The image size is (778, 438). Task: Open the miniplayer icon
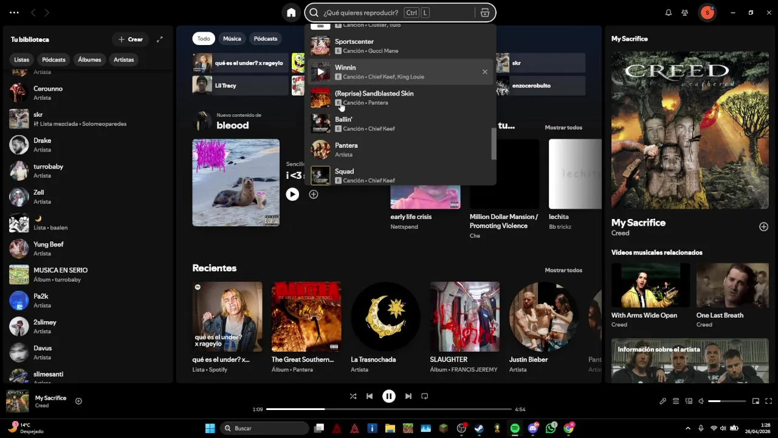click(x=756, y=401)
